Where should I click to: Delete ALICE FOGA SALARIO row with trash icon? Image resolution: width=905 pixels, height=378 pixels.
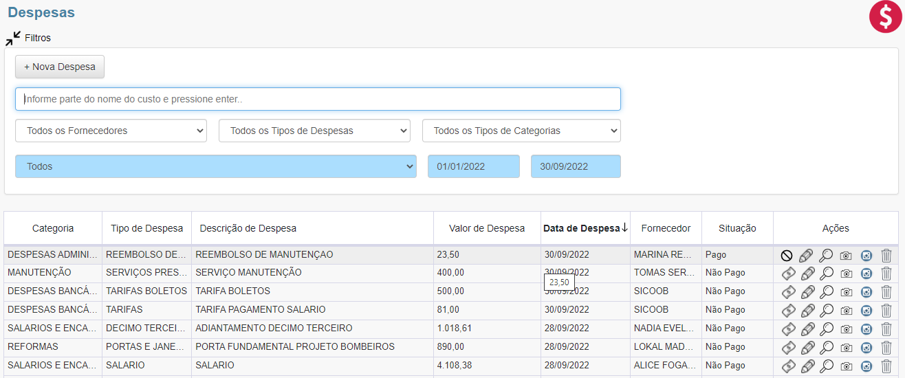(886, 366)
